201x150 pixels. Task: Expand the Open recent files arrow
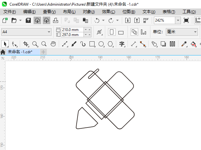click(20, 20)
